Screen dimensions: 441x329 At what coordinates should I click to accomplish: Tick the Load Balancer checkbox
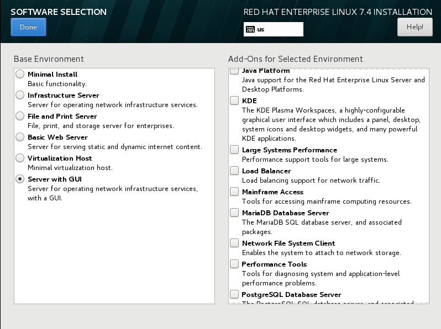point(234,171)
